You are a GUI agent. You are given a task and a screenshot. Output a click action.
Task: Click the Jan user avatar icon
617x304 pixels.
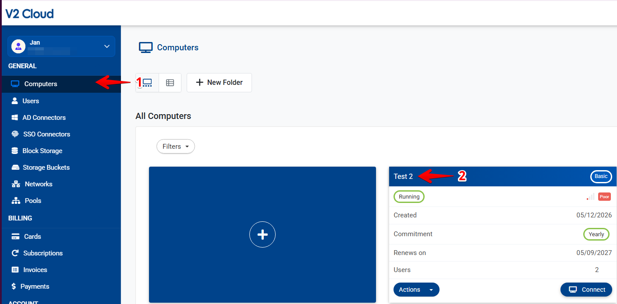coord(18,46)
